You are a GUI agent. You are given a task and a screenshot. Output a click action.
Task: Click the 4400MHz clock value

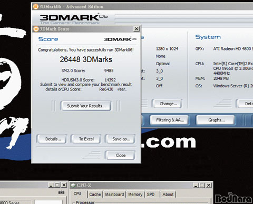tap(221, 73)
